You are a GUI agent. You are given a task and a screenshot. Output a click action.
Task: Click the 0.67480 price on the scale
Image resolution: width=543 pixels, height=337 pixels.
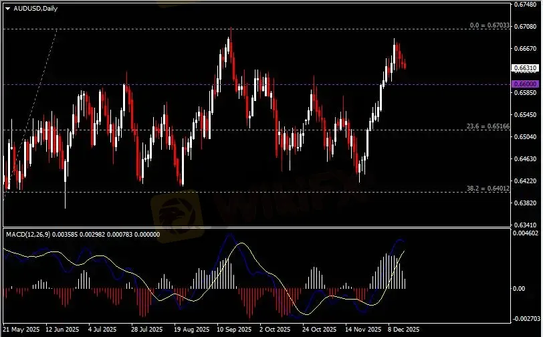click(x=525, y=4)
